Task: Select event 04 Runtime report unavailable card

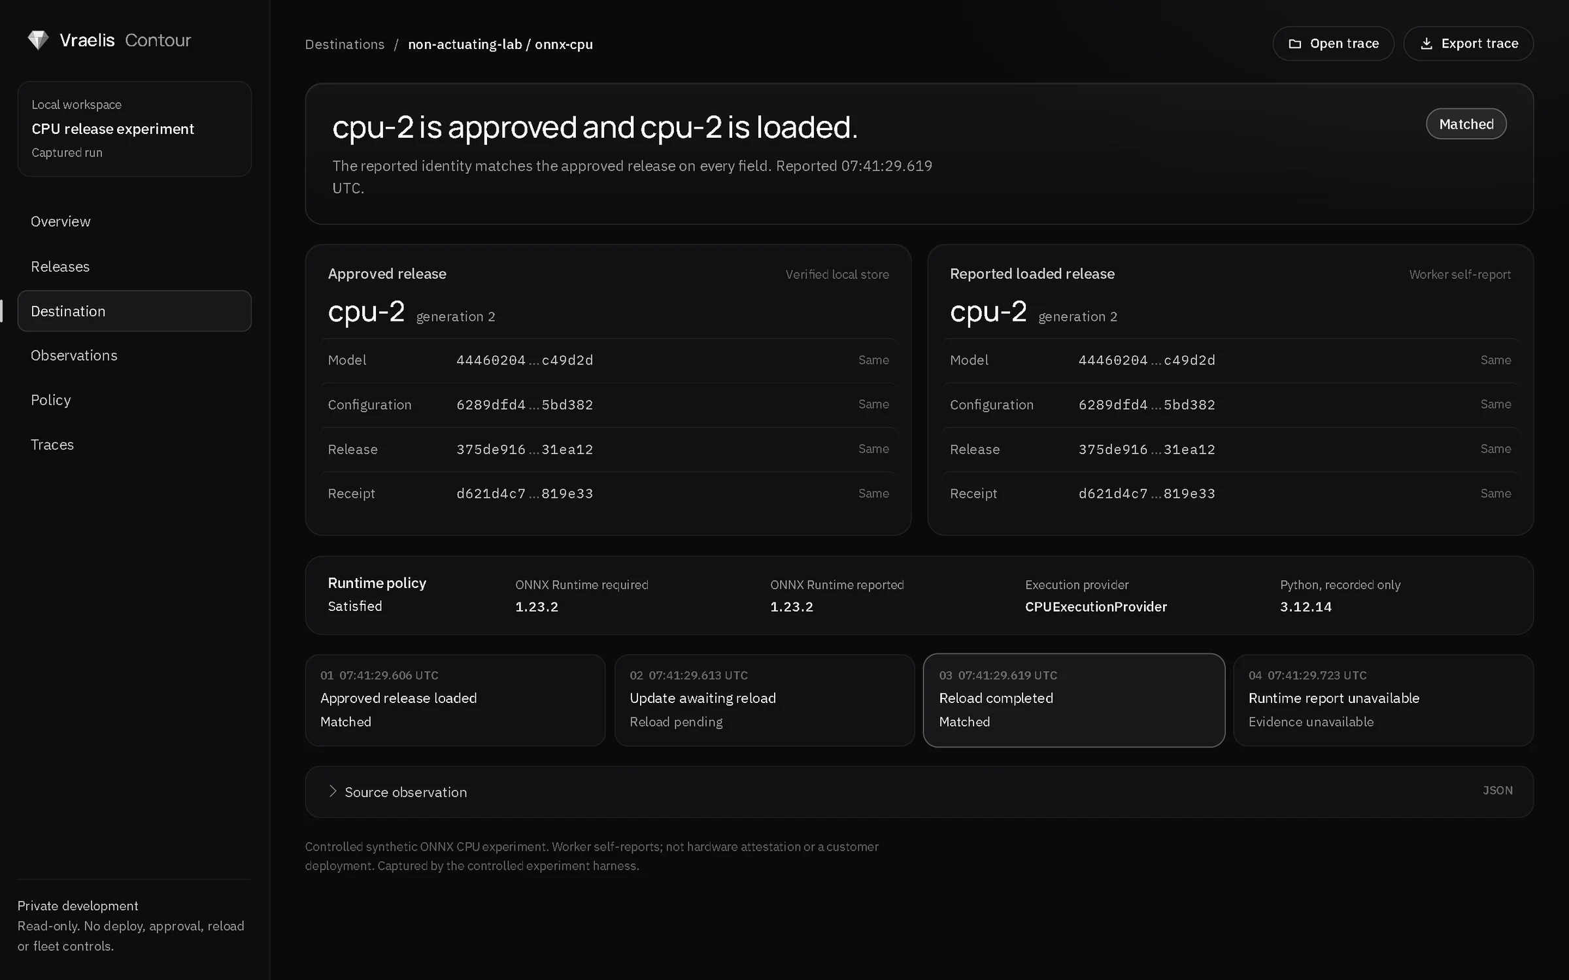Action: coord(1383,700)
